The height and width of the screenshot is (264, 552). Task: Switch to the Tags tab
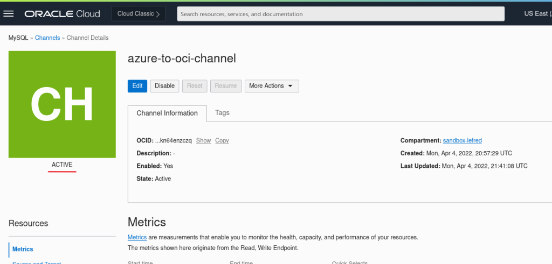coord(222,113)
